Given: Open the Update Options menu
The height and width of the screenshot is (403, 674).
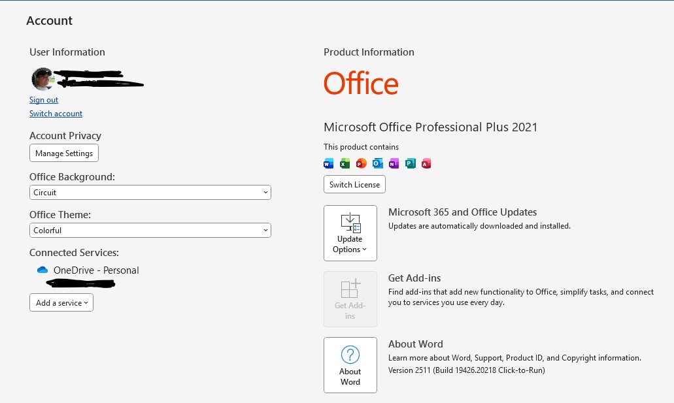Looking at the screenshot, I should 350,233.
